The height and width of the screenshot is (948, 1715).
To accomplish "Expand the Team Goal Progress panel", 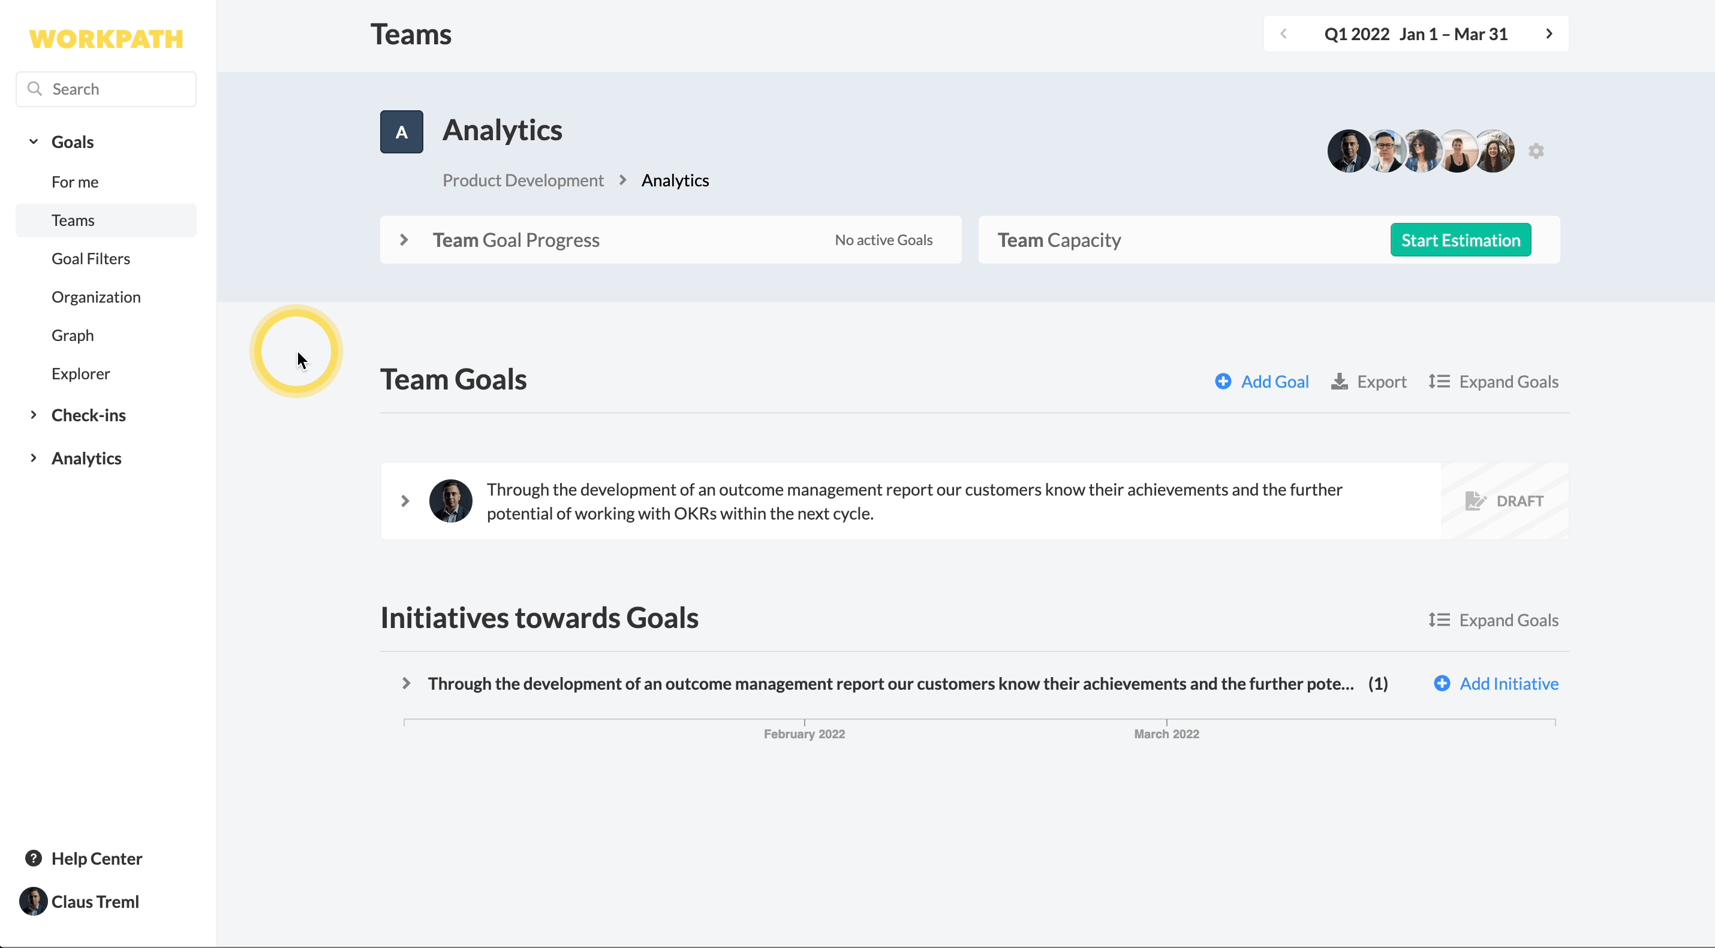I will click(404, 240).
